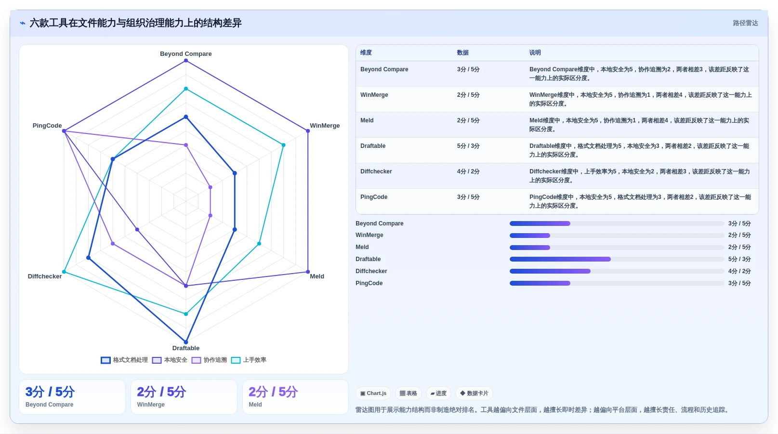Click the Draftable radar axis label
The height and width of the screenshot is (434, 778).
coord(186,348)
